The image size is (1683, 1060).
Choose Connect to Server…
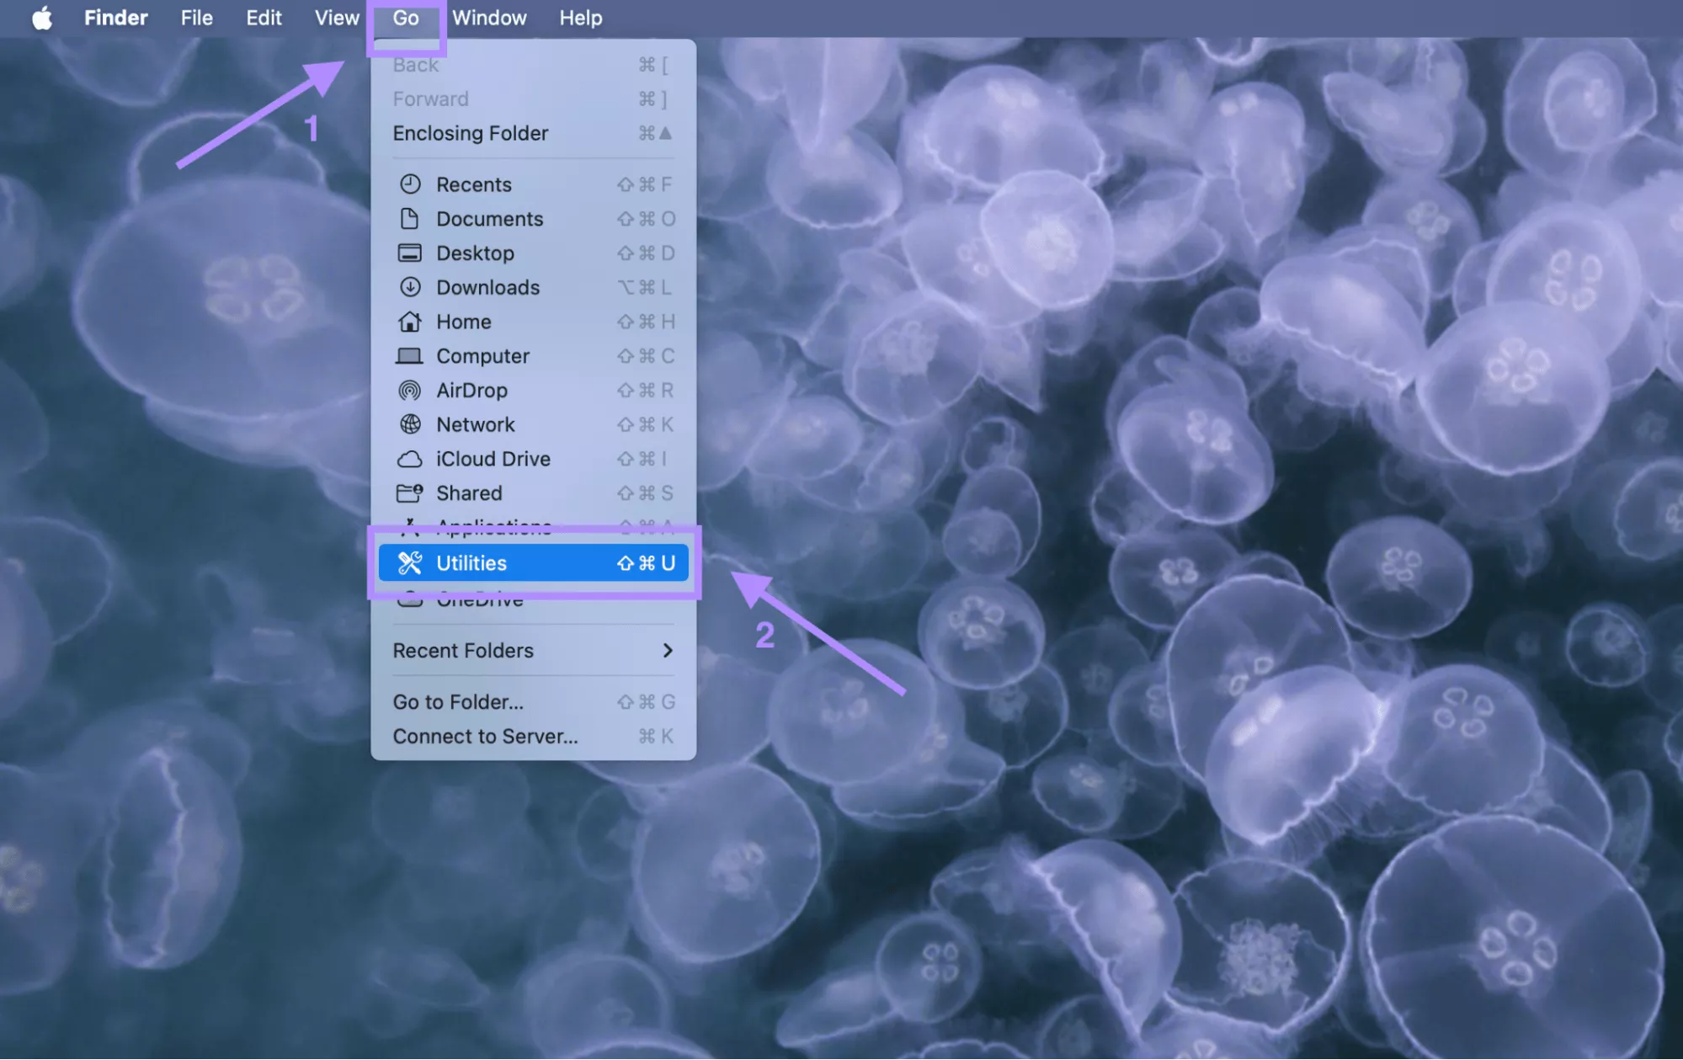pos(485,736)
